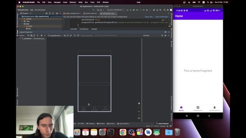Open the Project view dropdown
The image size is (246, 138).
pyautogui.click(x=26, y=13)
